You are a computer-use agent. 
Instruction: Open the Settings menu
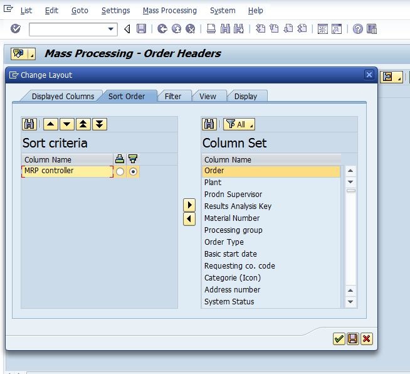coord(115,11)
